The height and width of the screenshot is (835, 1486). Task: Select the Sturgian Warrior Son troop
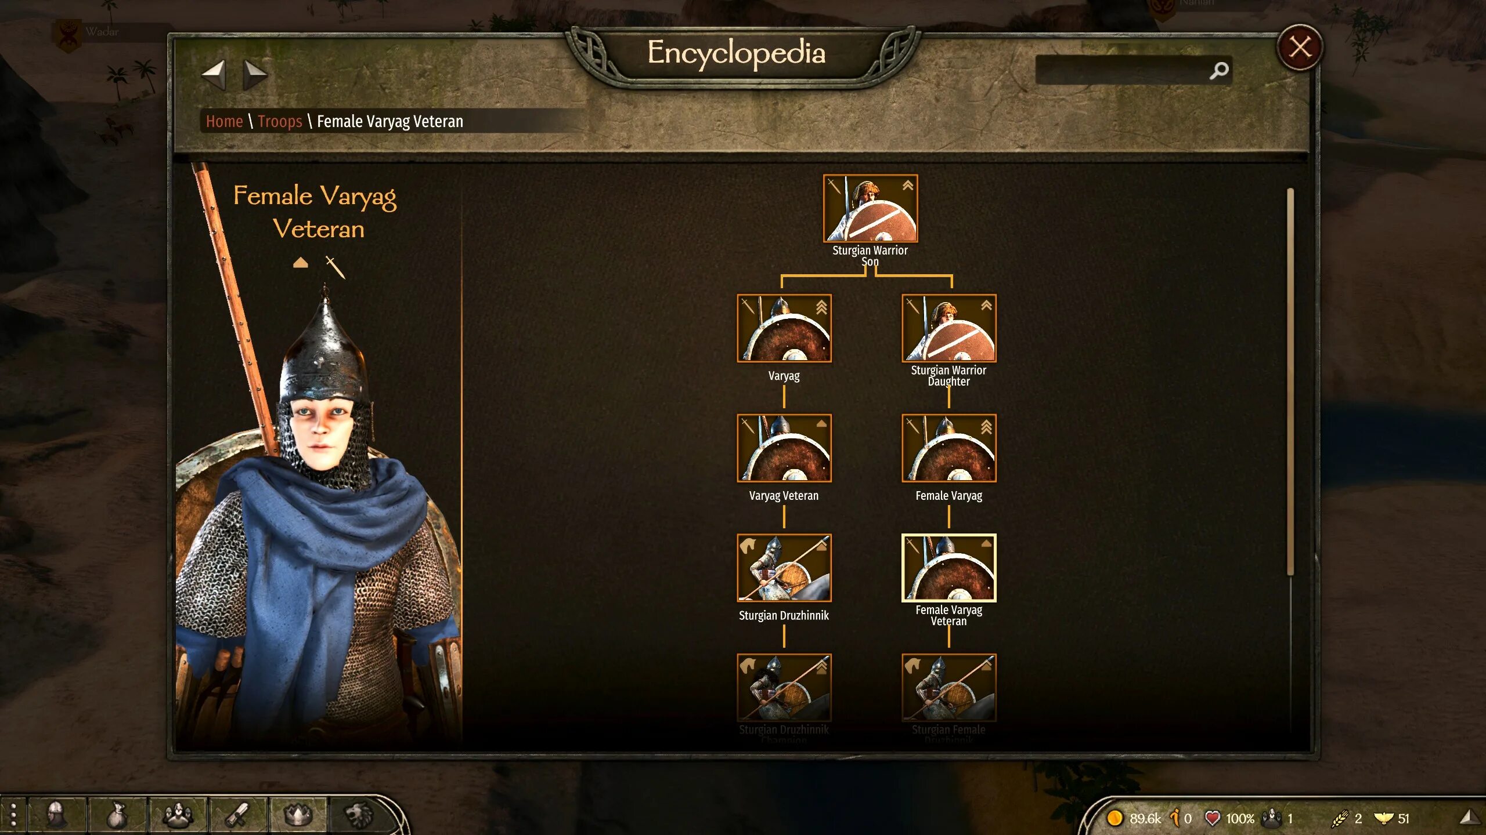click(x=870, y=208)
